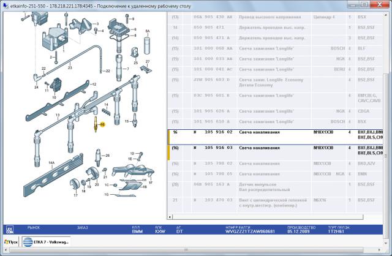392x256 pixels.
Task: Click callout 14A on the cover plate
Action: pos(51,163)
